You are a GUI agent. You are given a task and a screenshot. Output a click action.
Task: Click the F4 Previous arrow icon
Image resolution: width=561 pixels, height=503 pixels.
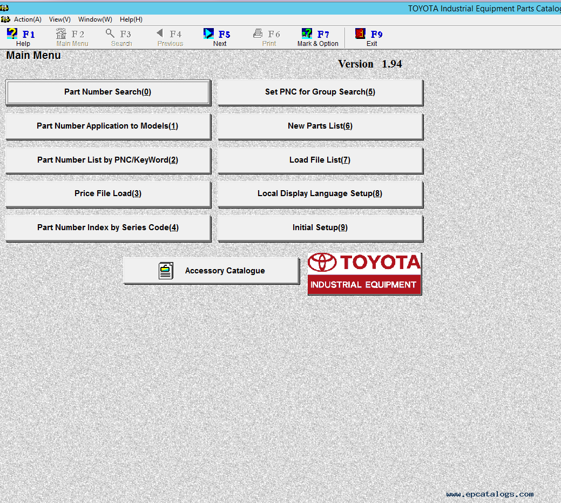click(x=160, y=34)
